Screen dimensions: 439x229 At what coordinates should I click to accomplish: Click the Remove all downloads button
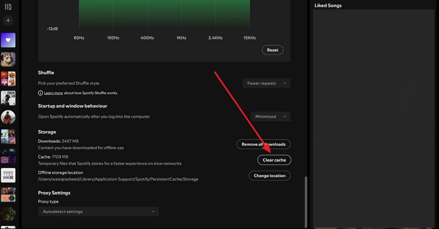point(263,144)
